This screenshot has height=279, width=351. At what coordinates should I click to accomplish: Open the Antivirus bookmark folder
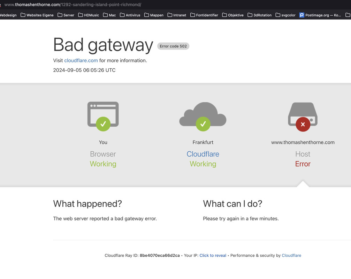(x=130, y=15)
